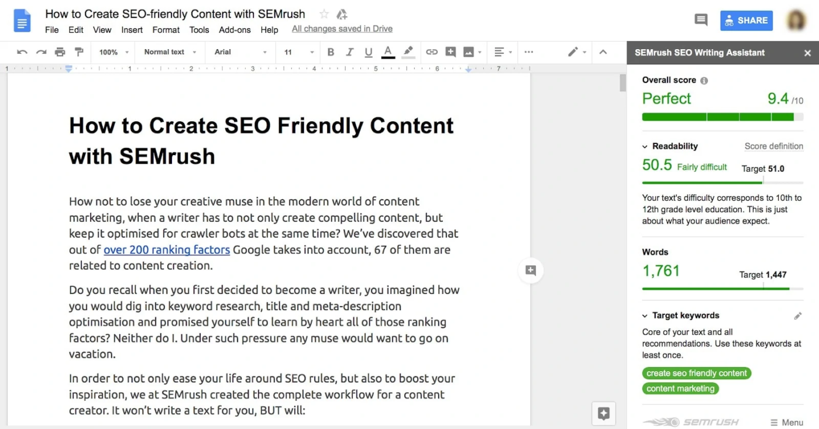Open the move to Drive folder icon
Image resolution: width=819 pixels, height=429 pixels.
pyautogui.click(x=342, y=14)
